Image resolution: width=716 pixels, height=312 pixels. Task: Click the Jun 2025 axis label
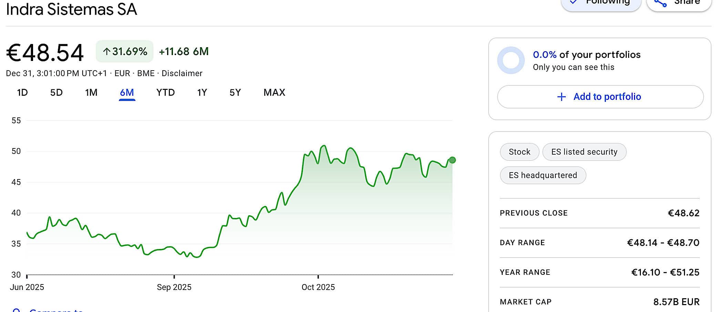[x=27, y=287]
